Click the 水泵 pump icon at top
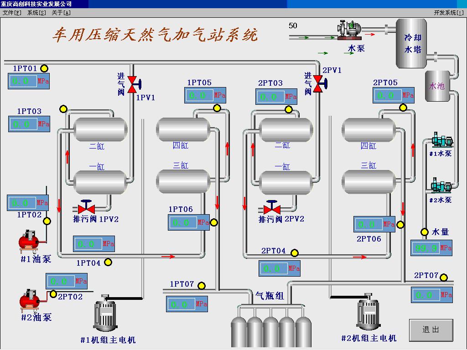Image resolution: width=467 pixels, height=350 pixels. (x=349, y=30)
